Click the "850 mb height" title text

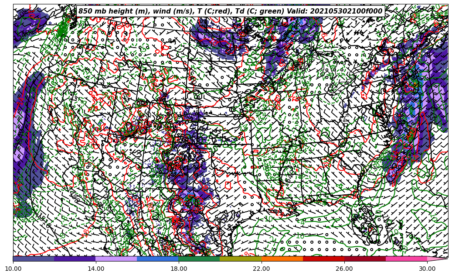[104, 11]
